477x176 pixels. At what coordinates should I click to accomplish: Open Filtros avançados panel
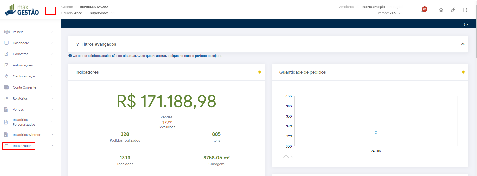pyautogui.click(x=99, y=44)
